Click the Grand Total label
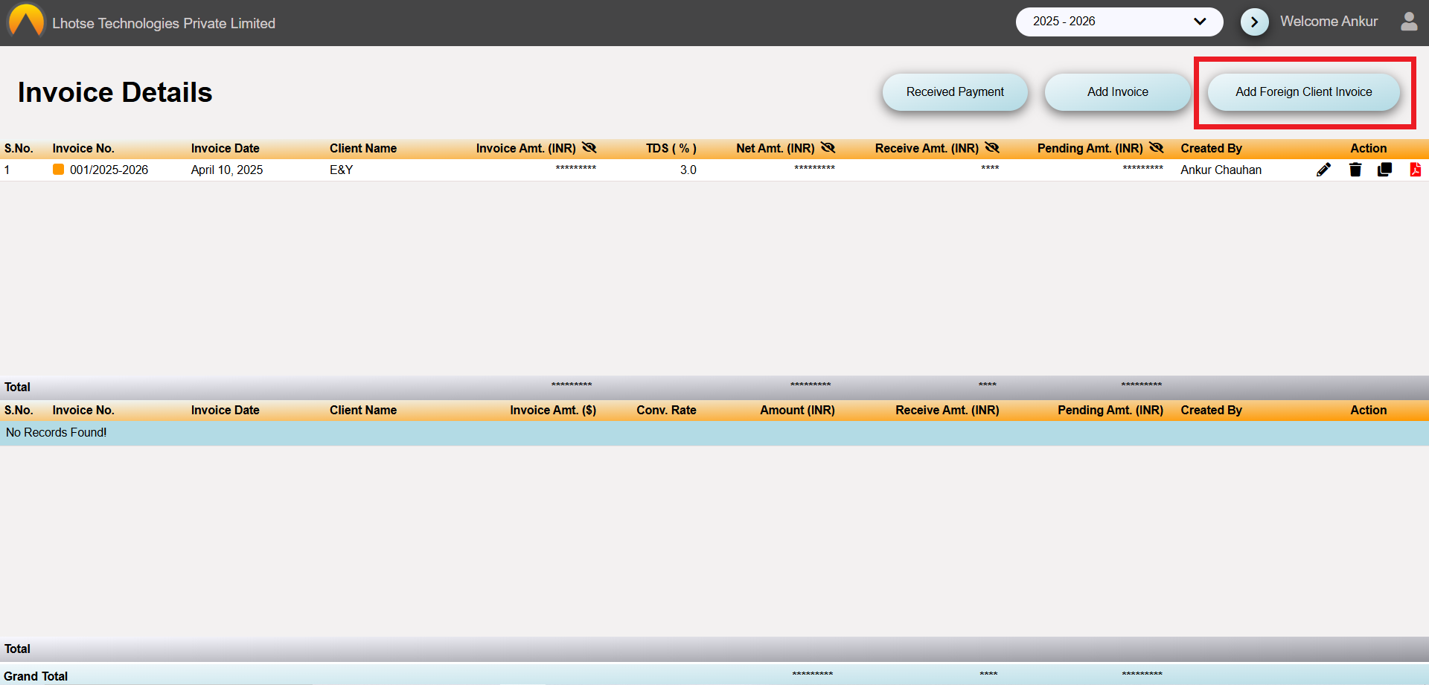This screenshot has width=1429, height=685. tap(36, 676)
